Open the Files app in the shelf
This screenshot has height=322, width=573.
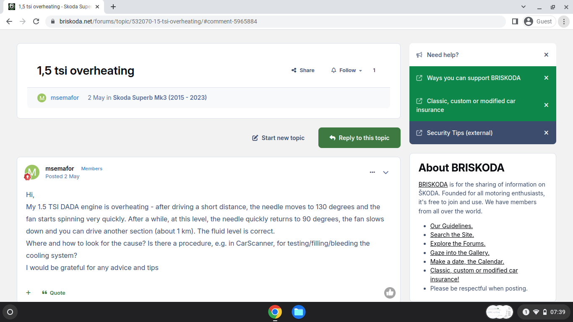(x=298, y=312)
